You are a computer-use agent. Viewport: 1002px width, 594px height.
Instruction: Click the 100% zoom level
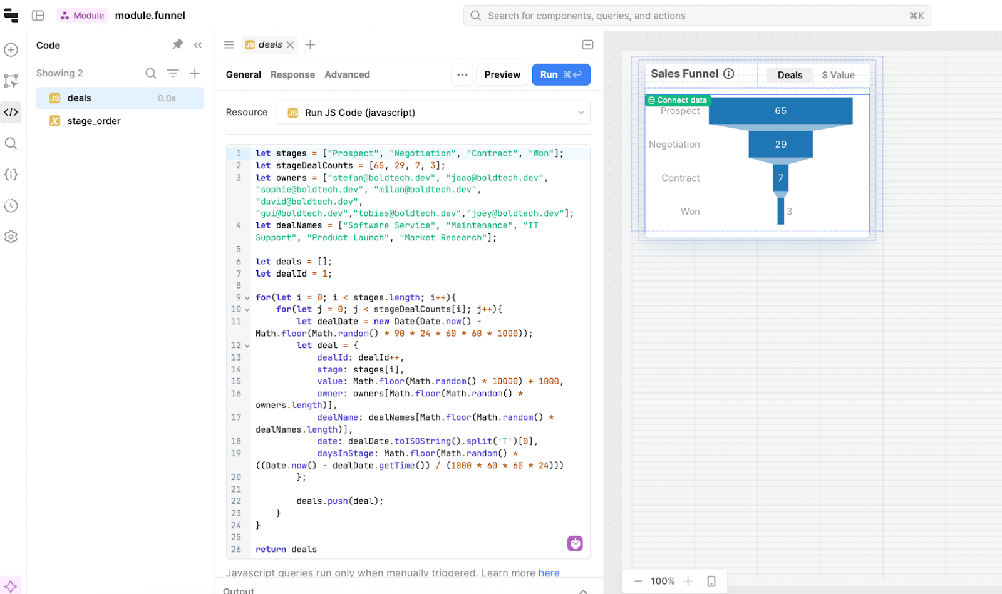(x=663, y=581)
